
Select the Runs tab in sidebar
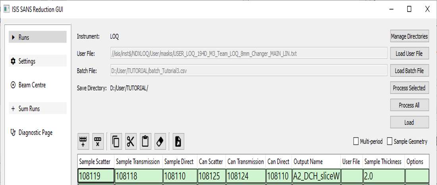[x=37, y=37]
